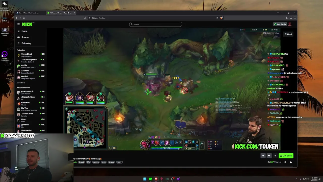Screen dimensions: 323x182
Task: Click the sparkle icon next to Gift Subs
Action: pos(275,156)
